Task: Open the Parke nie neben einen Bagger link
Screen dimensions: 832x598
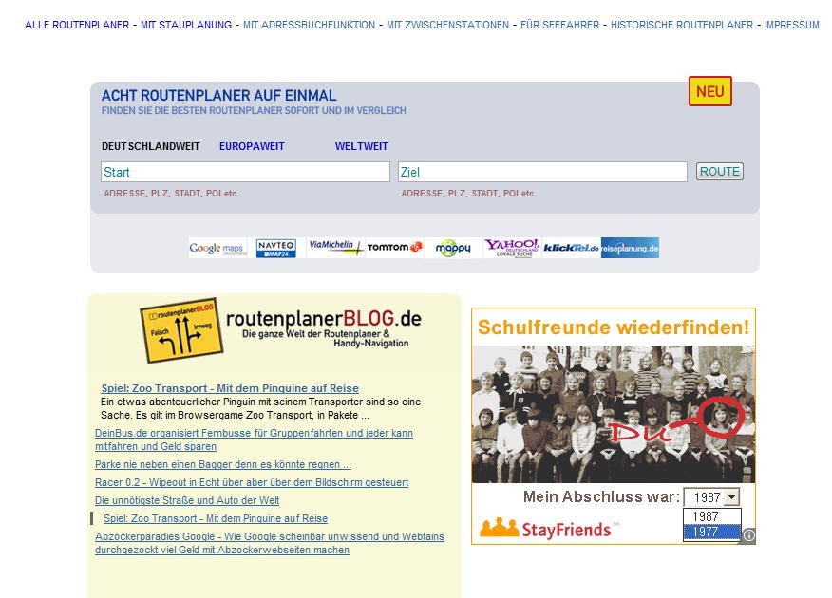Action: click(x=223, y=464)
